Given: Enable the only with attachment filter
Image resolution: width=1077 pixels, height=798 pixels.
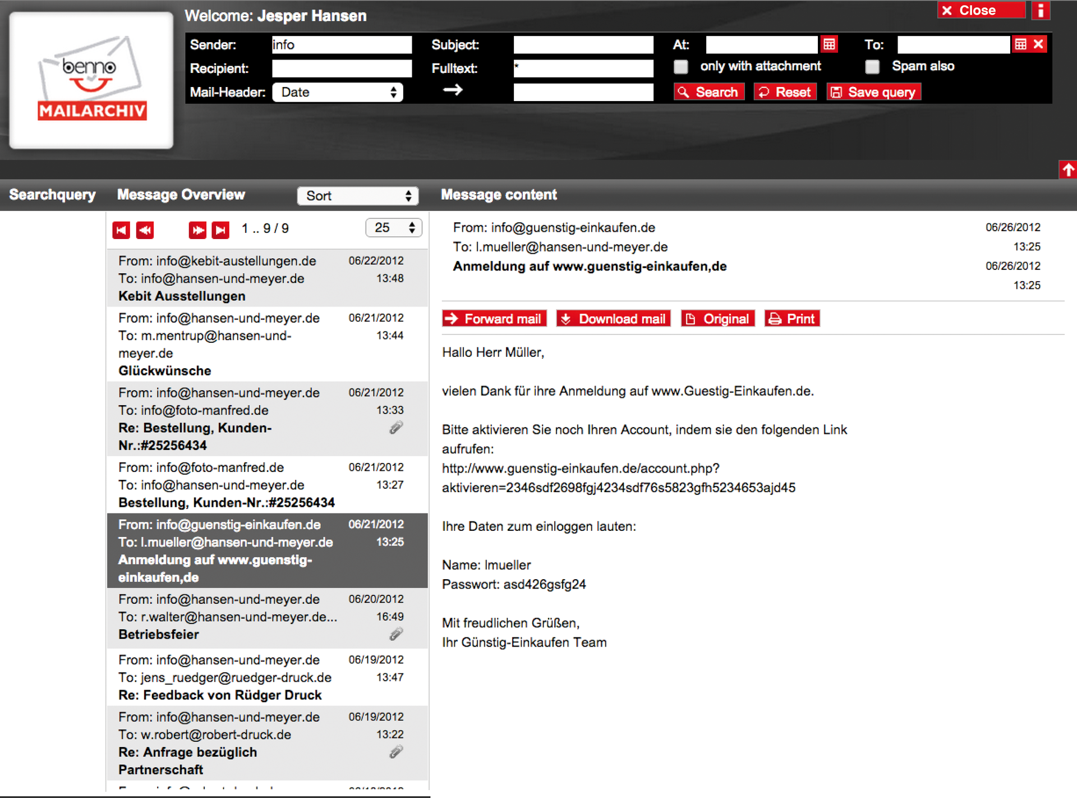Looking at the screenshot, I should pyautogui.click(x=680, y=66).
